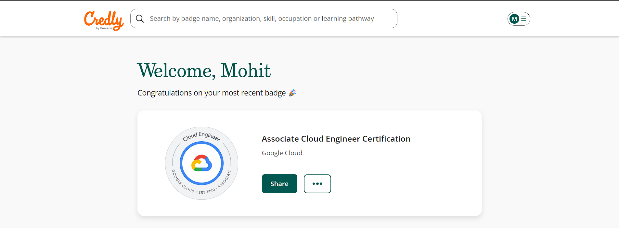Open the M avatar profile menu
The width and height of the screenshot is (619, 228).
coord(519,19)
